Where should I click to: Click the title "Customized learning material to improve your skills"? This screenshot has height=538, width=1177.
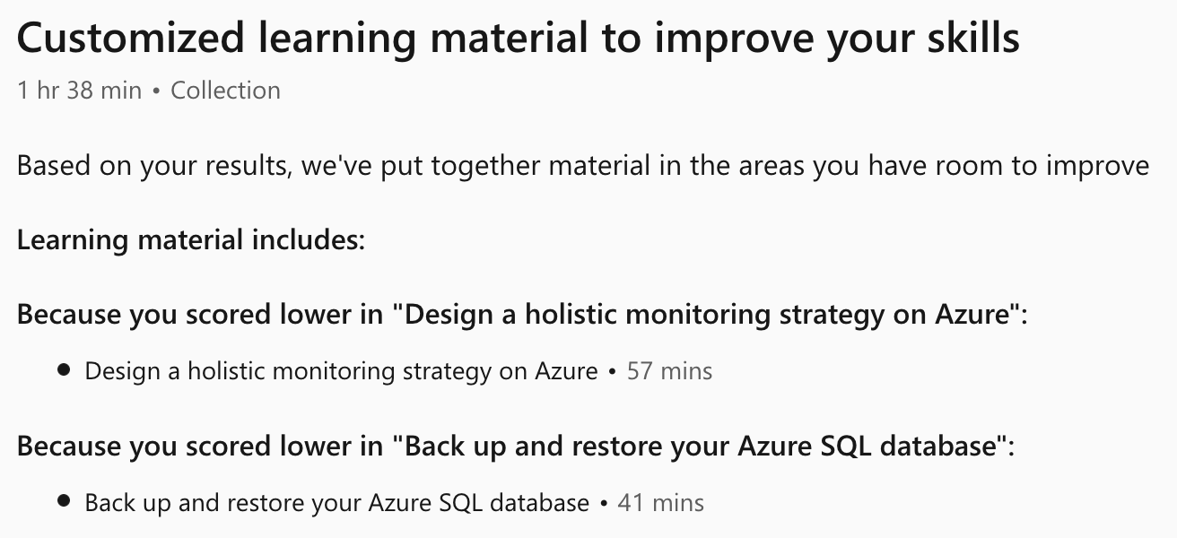click(518, 39)
